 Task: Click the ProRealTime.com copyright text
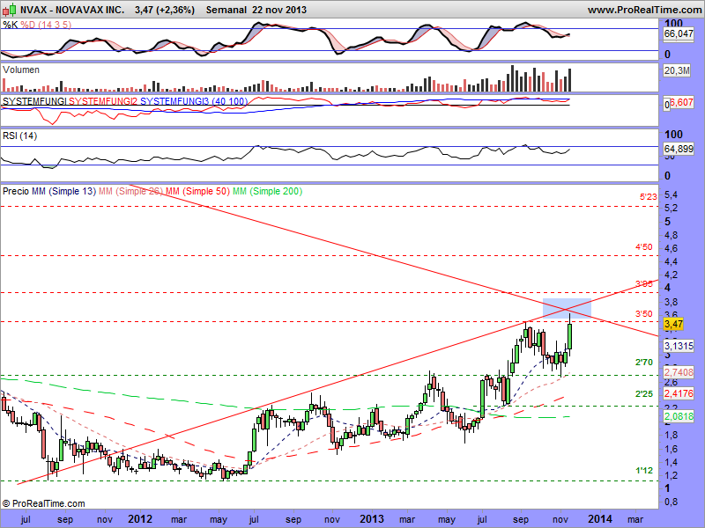[x=43, y=503]
